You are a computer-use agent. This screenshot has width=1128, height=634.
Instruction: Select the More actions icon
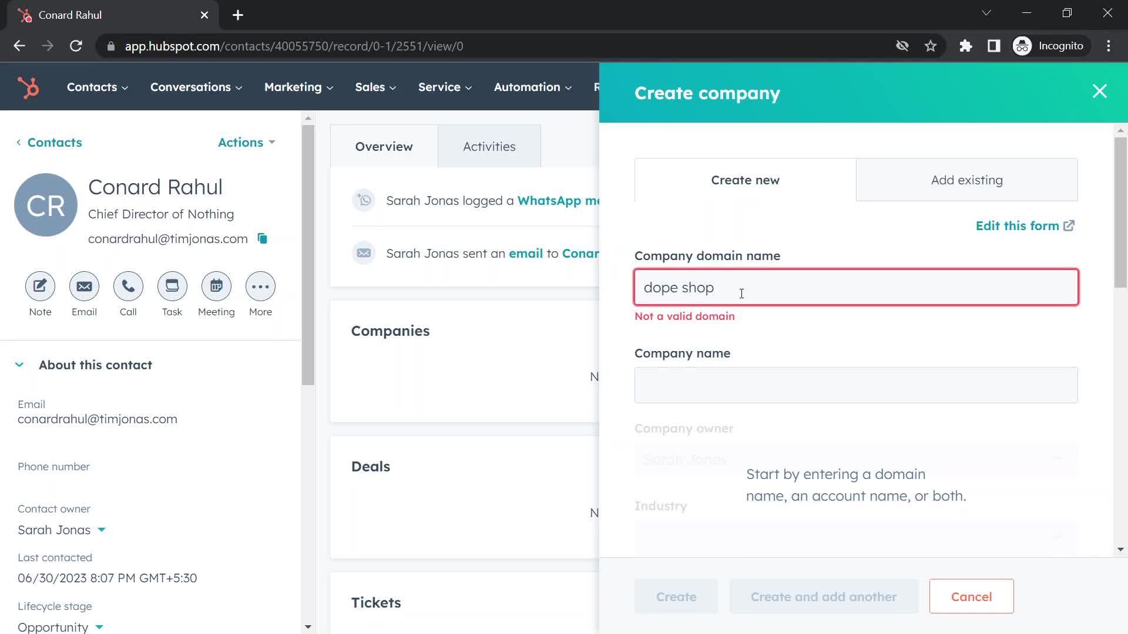pos(261,287)
